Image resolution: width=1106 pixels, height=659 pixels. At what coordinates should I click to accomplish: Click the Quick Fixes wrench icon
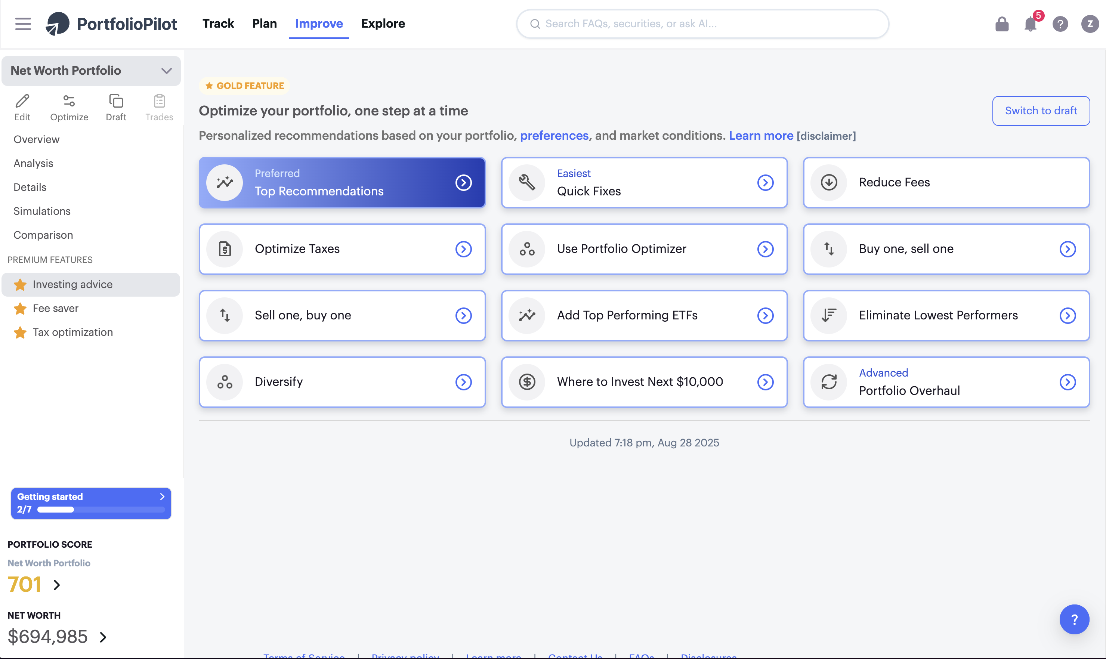coord(527,183)
